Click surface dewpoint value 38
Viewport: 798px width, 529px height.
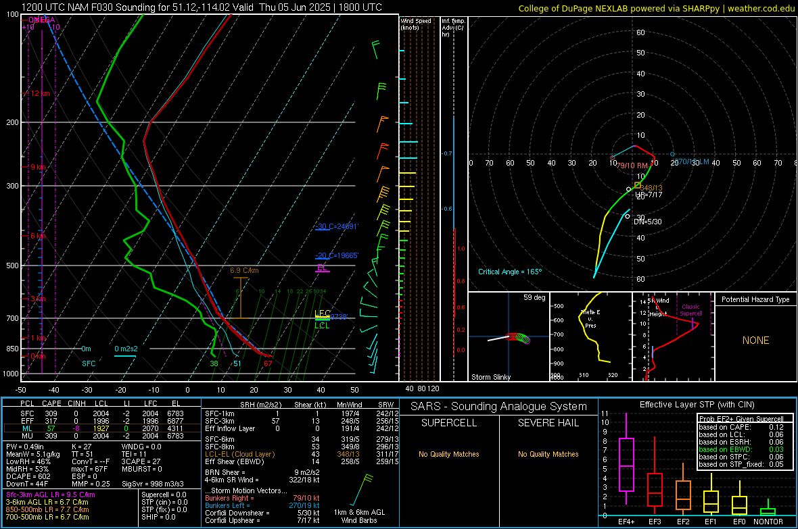[x=214, y=363]
